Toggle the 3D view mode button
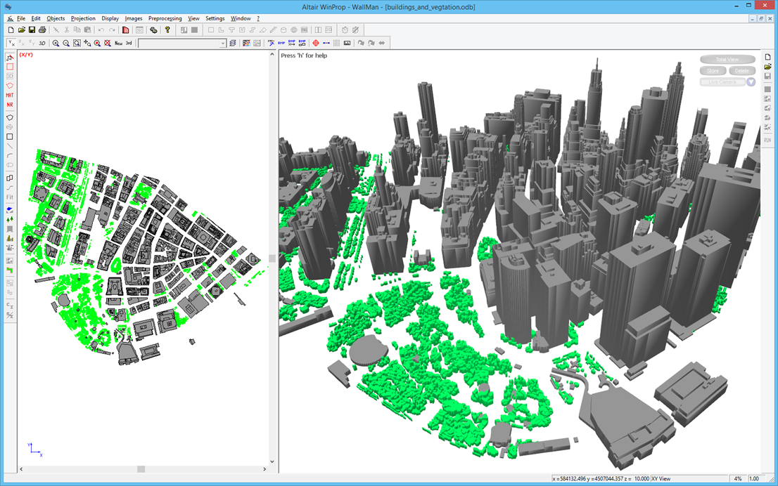 (42, 44)
